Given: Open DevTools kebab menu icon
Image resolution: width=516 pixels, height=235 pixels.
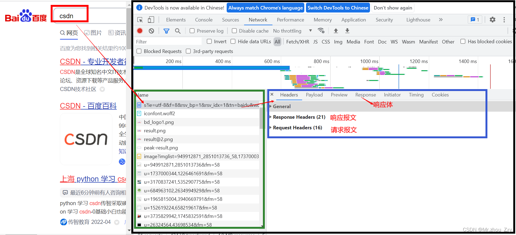Looking at the screenshot, I should 504,20.
